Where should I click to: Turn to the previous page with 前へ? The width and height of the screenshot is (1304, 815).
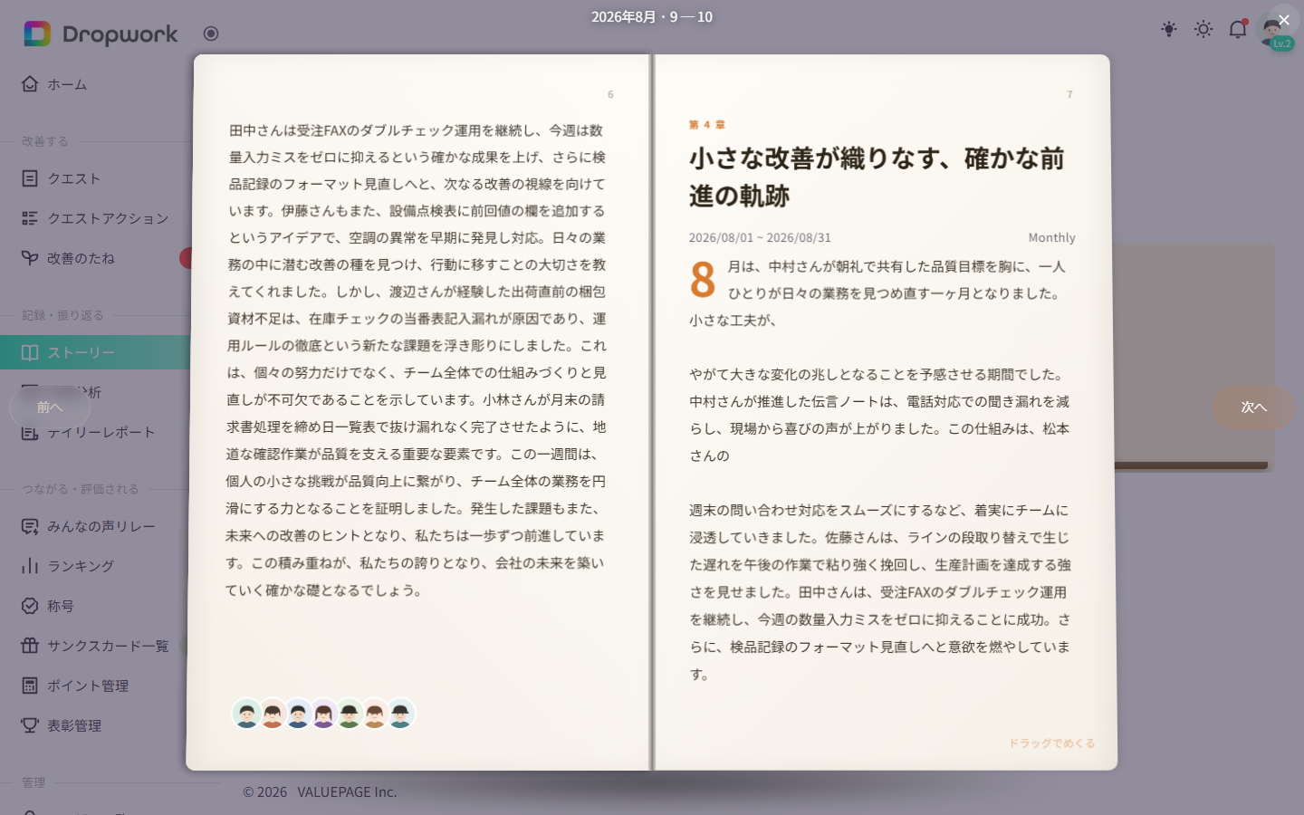50,407
